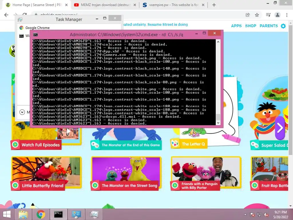Open the Control Panel taskbar icon
The height and width of the screenshot is (220, 293).
click(x=76, y=214)
